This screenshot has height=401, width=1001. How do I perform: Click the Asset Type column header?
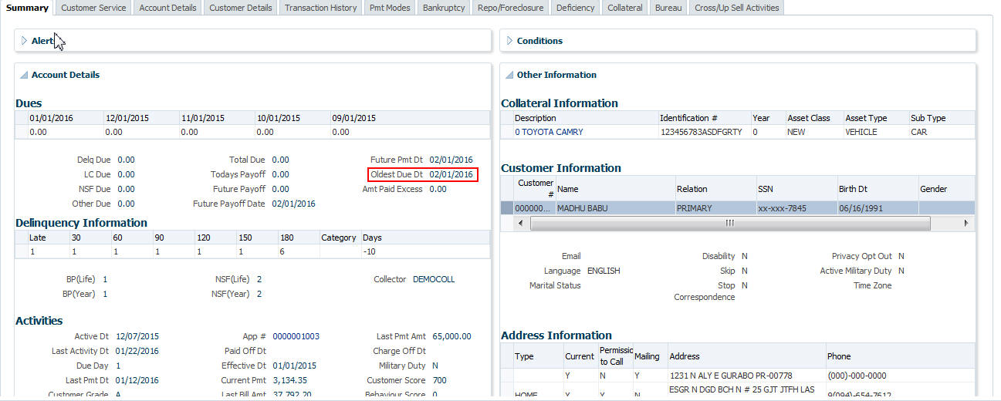866,118
